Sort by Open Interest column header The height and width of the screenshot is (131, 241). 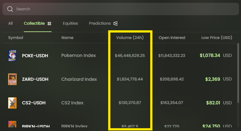point(172,38)
